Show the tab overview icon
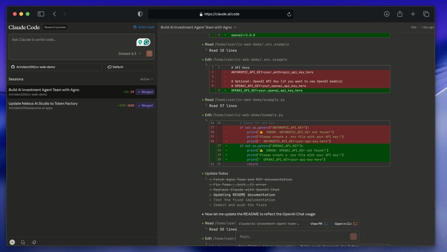 pos(426,14)
